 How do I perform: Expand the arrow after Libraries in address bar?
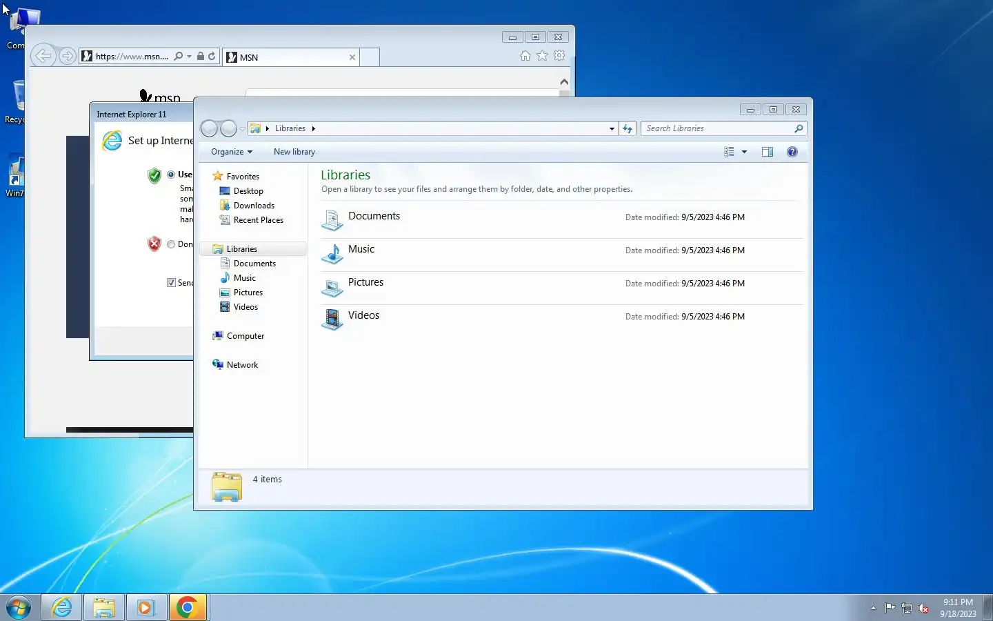(x=313, y=128)
